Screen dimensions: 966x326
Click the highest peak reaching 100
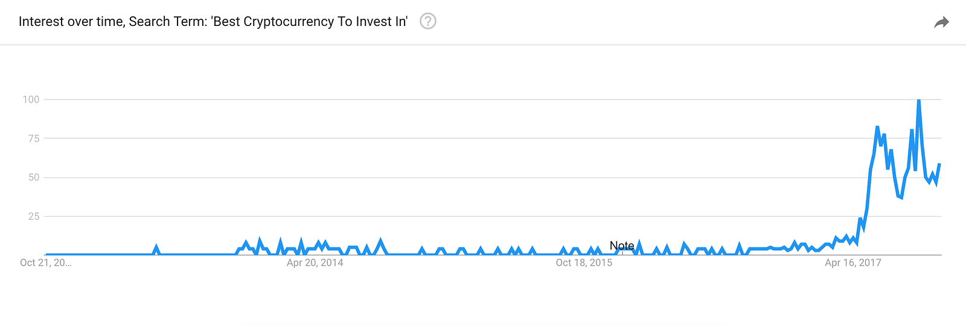[918, 100]
